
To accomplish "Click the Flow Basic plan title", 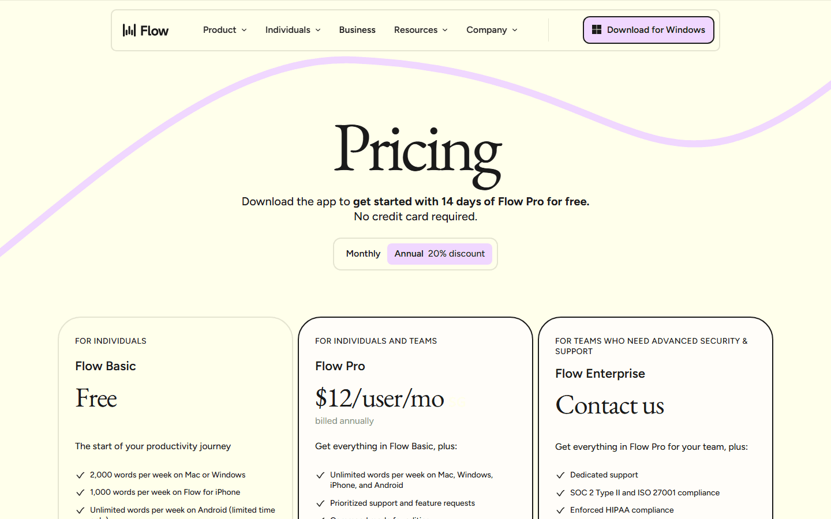I will [106, 366].
